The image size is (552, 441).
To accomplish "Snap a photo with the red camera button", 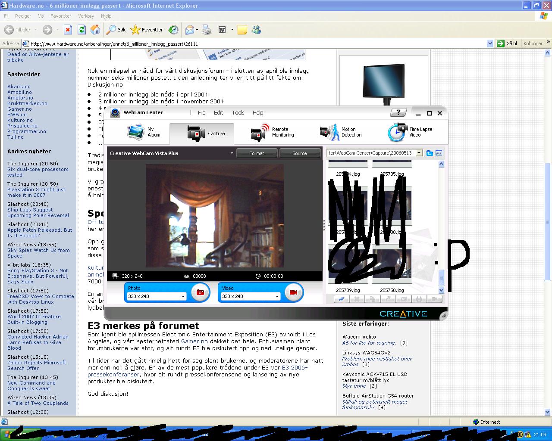I will click(x=200, y=292).
